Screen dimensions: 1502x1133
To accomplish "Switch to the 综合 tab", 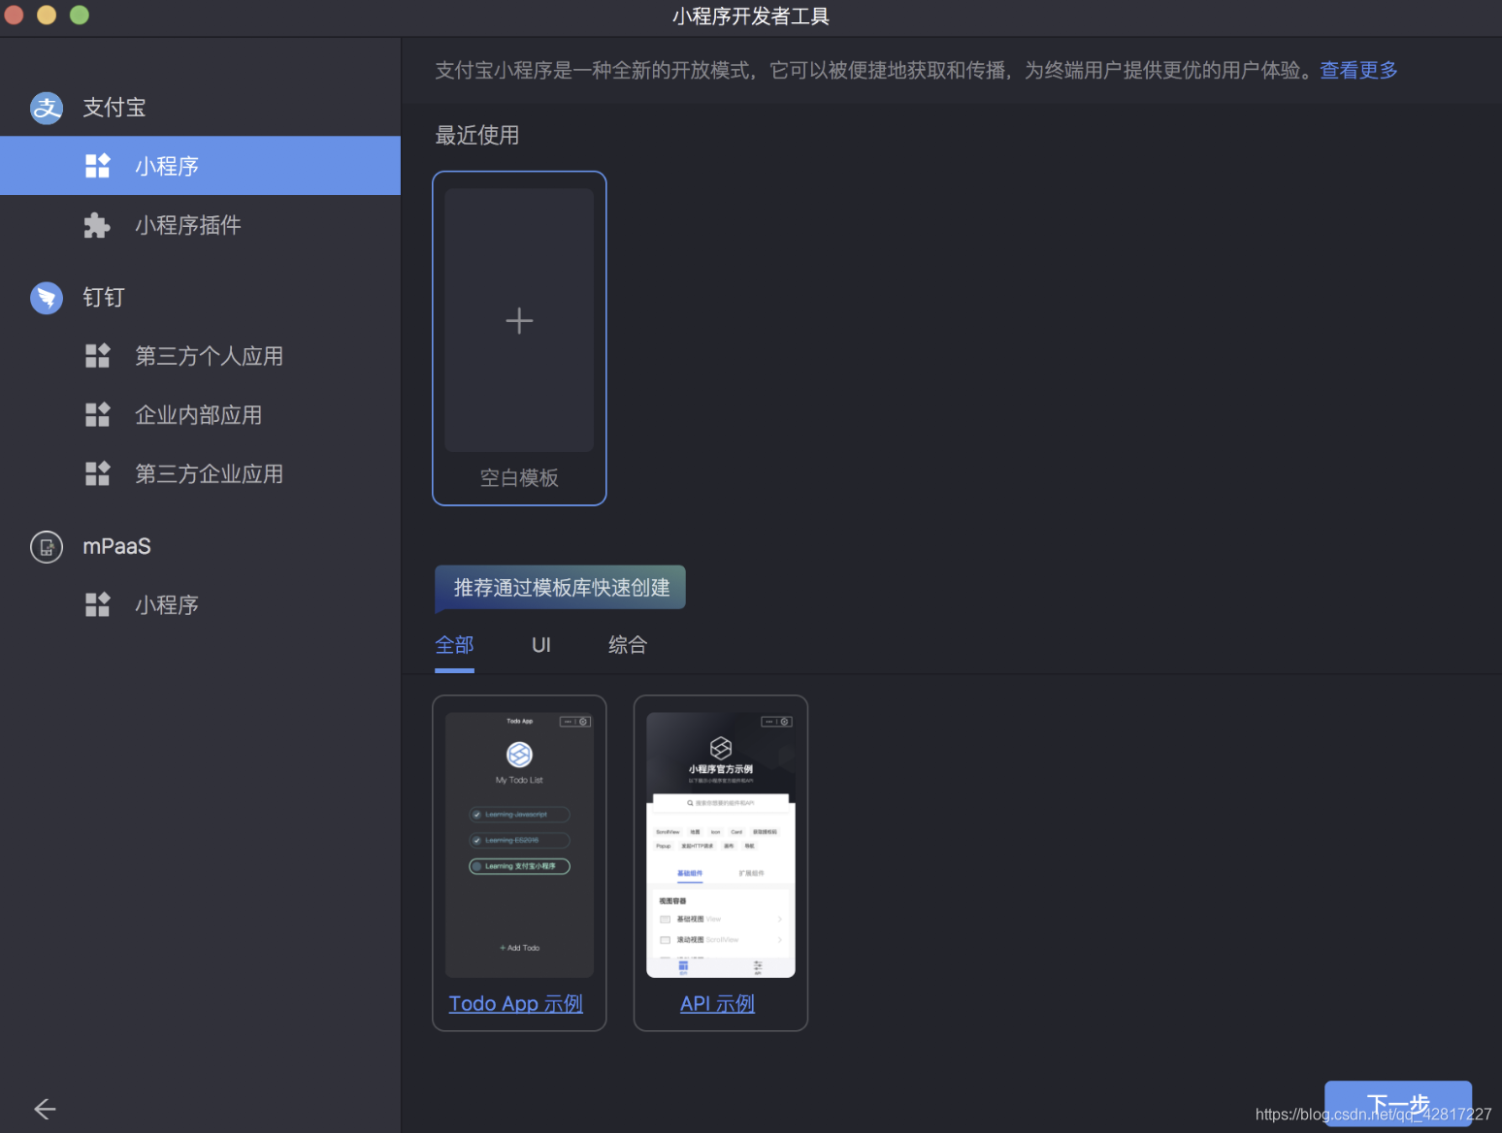I will point(627,645).
